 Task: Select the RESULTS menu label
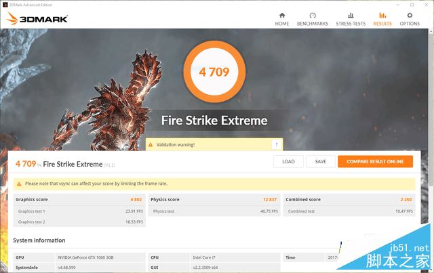pyautogui.click(x=382, y=24)
